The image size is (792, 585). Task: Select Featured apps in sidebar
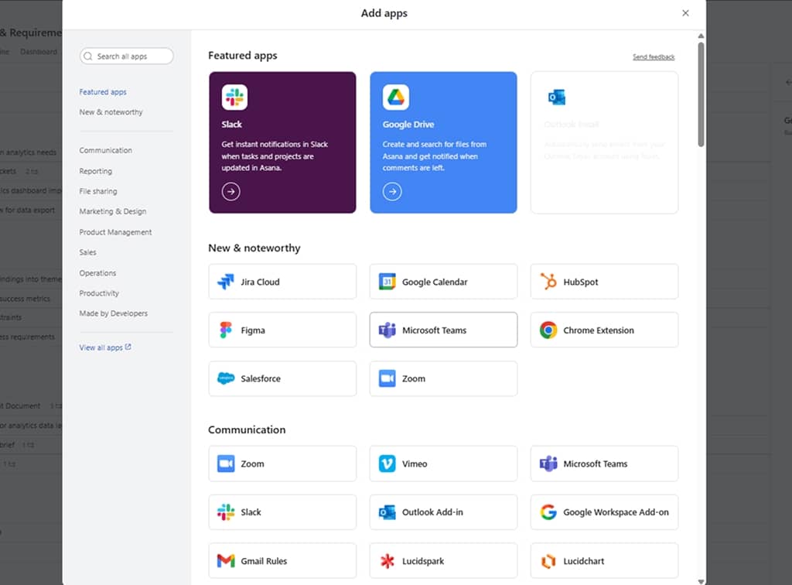(x=103, y=92)
